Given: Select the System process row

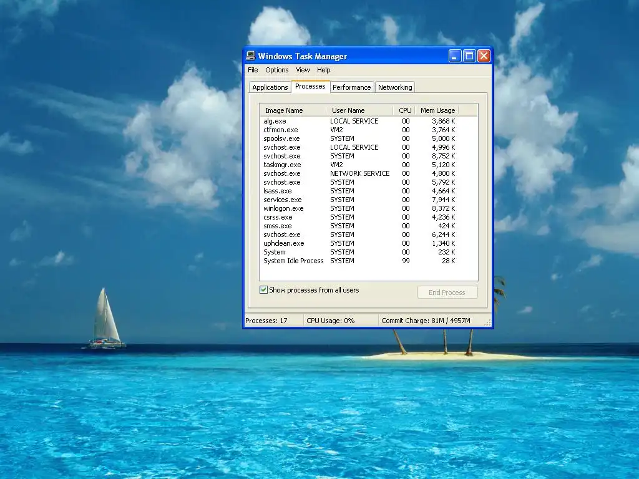Looking at the screenshot, I should pos(368,252).
